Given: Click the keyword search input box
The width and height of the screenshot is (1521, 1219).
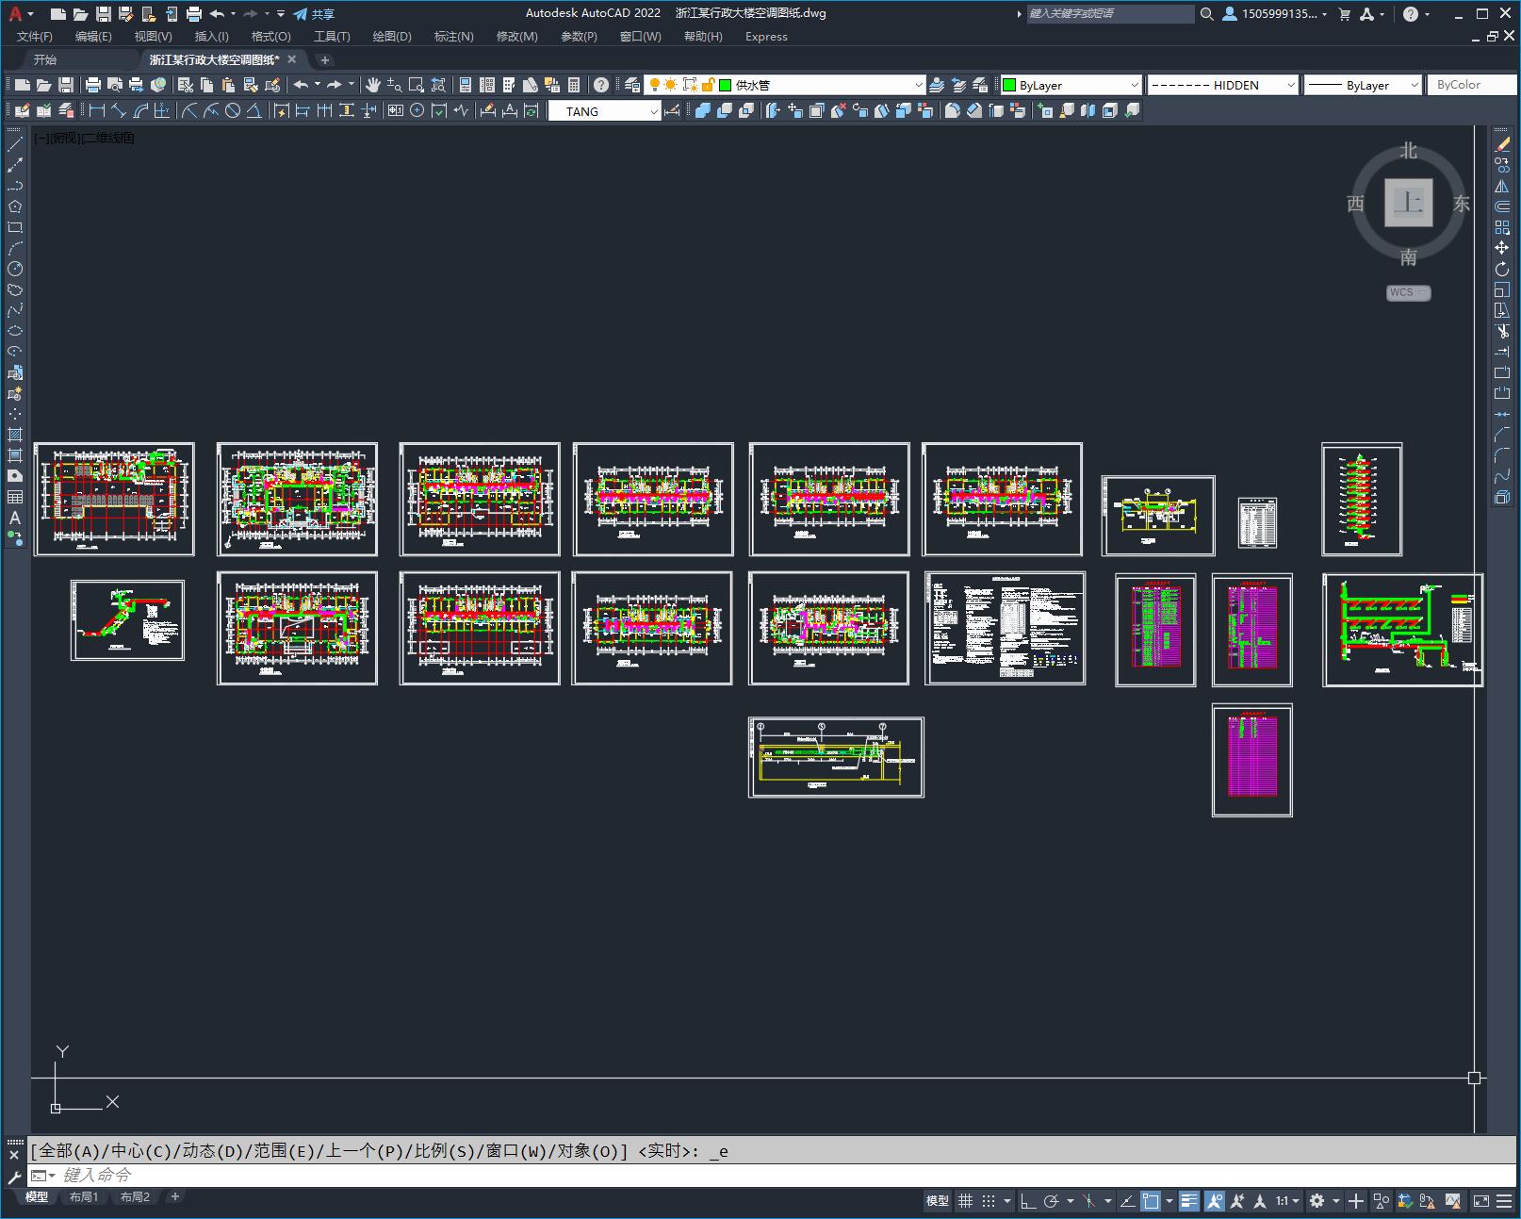Looking at the screenshot, I should (x=1110, y=14).
